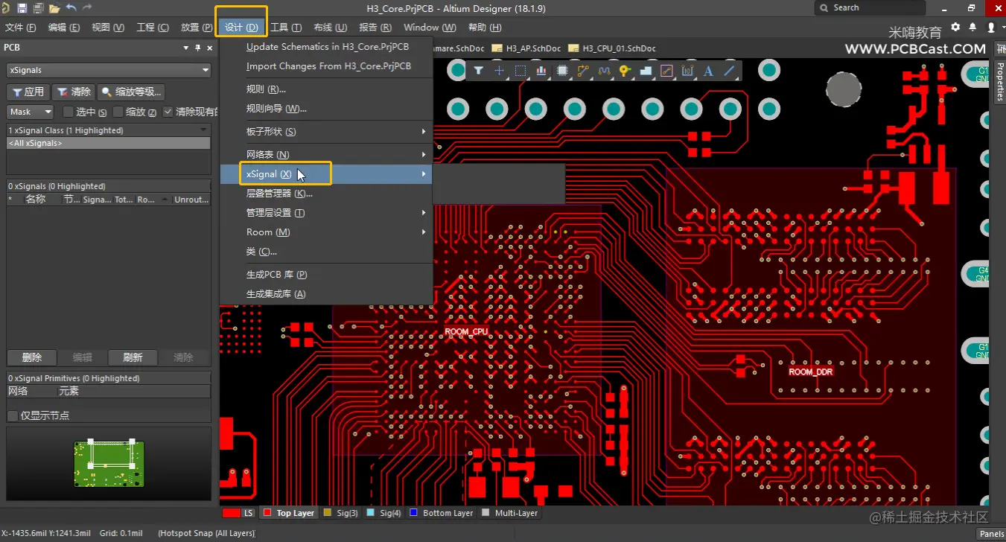This screenshot has width=1006, height=542.
Task: Choose the rectangular selection tool
Action: point(520,71)
